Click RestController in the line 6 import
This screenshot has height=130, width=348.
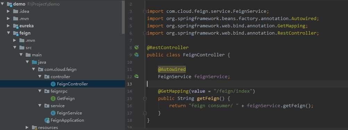tap(297, 33)
